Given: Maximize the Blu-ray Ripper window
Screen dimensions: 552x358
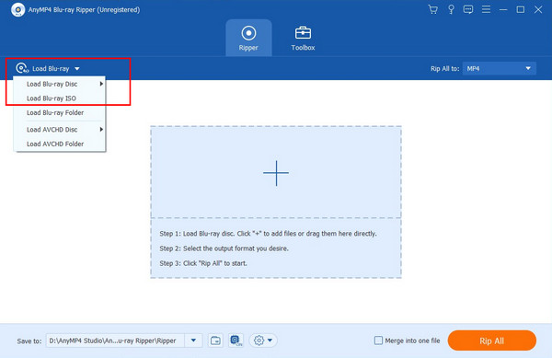Looking at the screenshot, I should coord(521,9).
